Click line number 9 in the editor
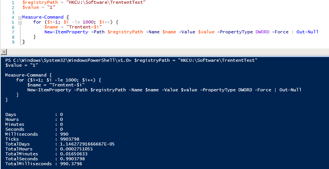Viewport: 329px width, 169px height. [13, 42]
